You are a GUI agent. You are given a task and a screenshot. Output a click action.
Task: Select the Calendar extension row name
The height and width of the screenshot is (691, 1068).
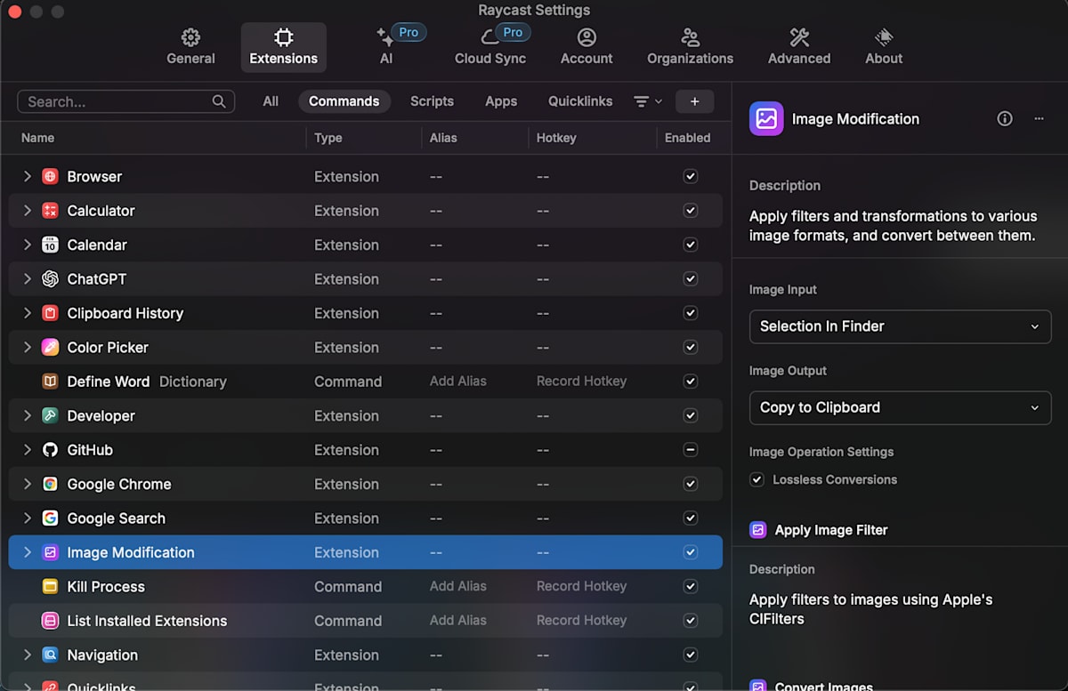[97, 245]
